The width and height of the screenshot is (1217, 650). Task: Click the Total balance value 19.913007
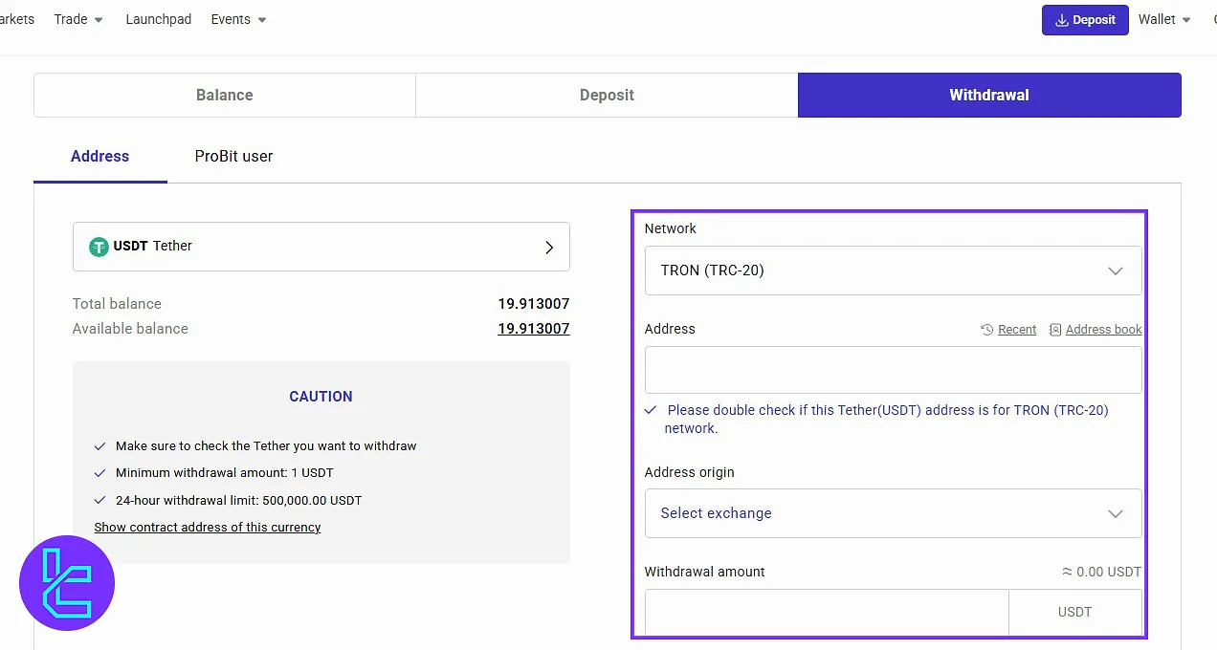[533, 304]
